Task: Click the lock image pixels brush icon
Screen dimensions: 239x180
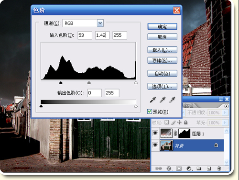Action: coord(173,123)
